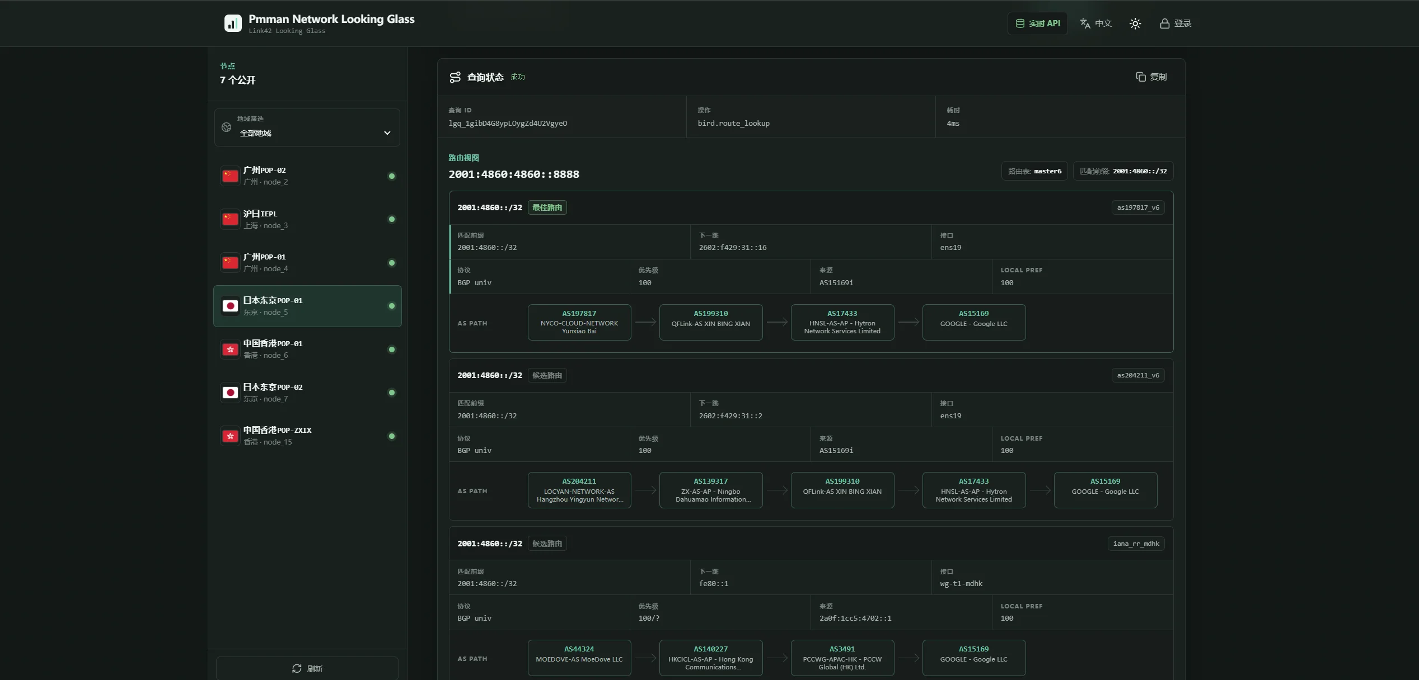Open the 实时 API button
Screen dimensions: 1419x680
click(1038, 23)
